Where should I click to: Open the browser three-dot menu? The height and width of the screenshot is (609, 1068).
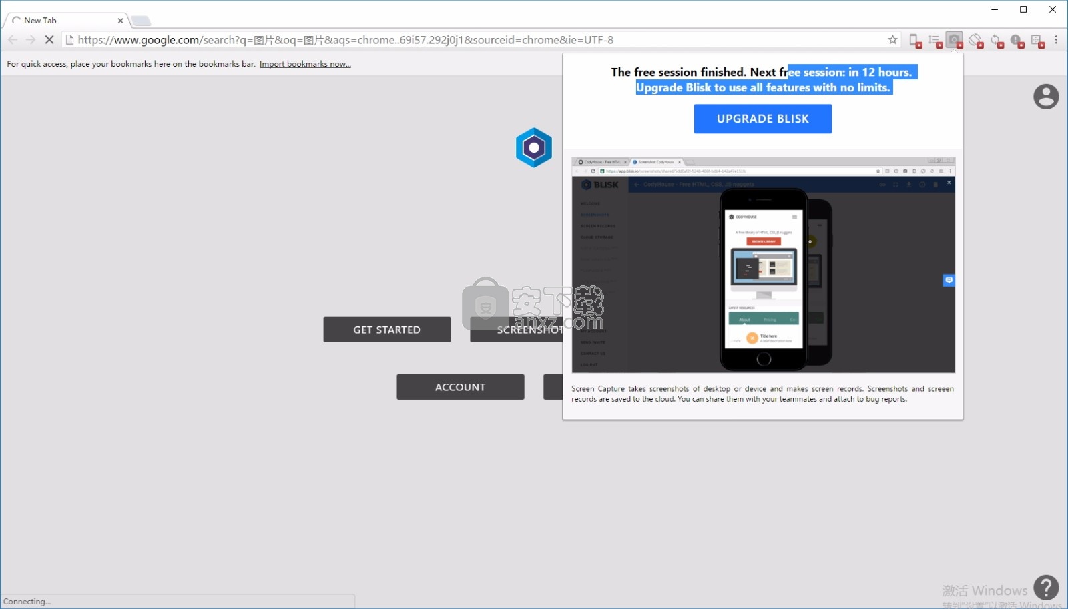coord(1056,40)
